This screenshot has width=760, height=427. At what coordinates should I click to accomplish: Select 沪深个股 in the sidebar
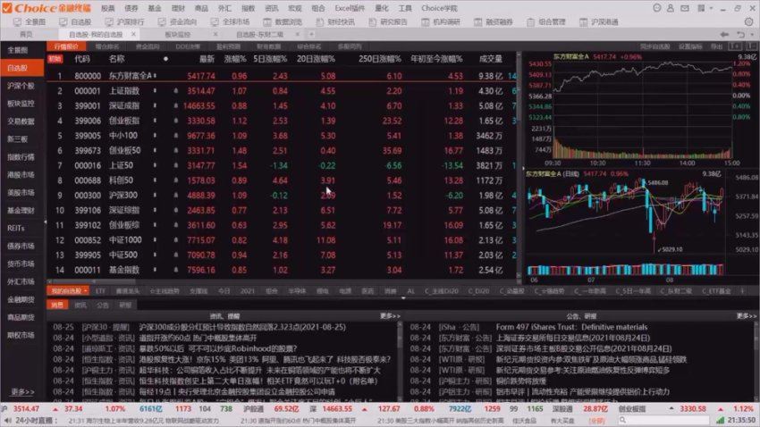coord(21,86)
